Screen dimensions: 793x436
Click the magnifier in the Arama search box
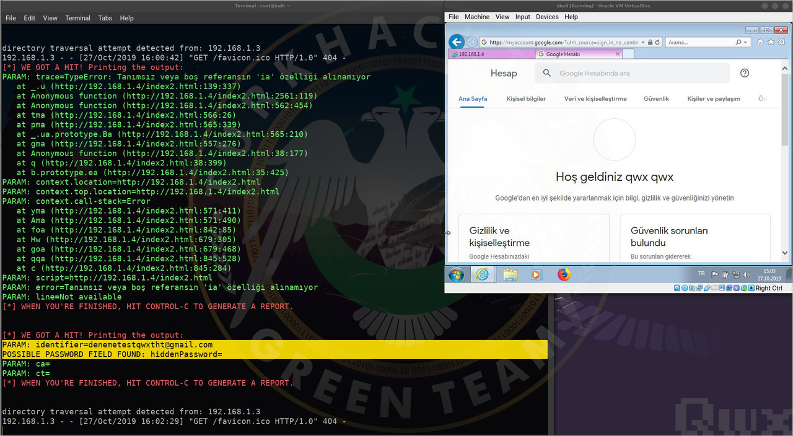[738, 42]
